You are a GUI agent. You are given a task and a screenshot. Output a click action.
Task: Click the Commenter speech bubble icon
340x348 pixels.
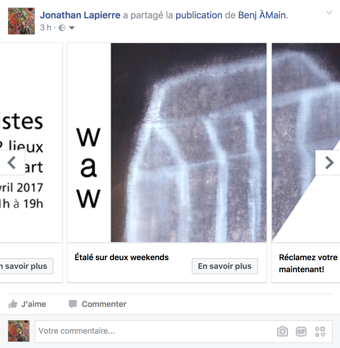(x=73, y=304)
